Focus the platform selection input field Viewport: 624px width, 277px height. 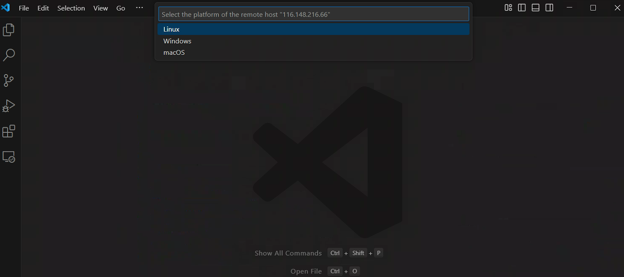(314, 14)
